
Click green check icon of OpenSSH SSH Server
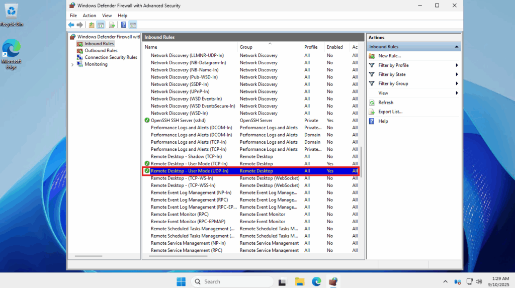click(x=147, y=121)
